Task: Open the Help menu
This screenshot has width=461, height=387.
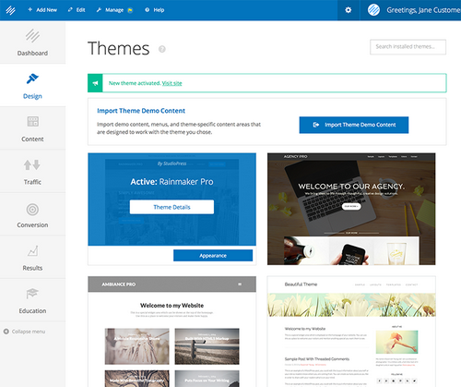Action: [x=155, y=10]
